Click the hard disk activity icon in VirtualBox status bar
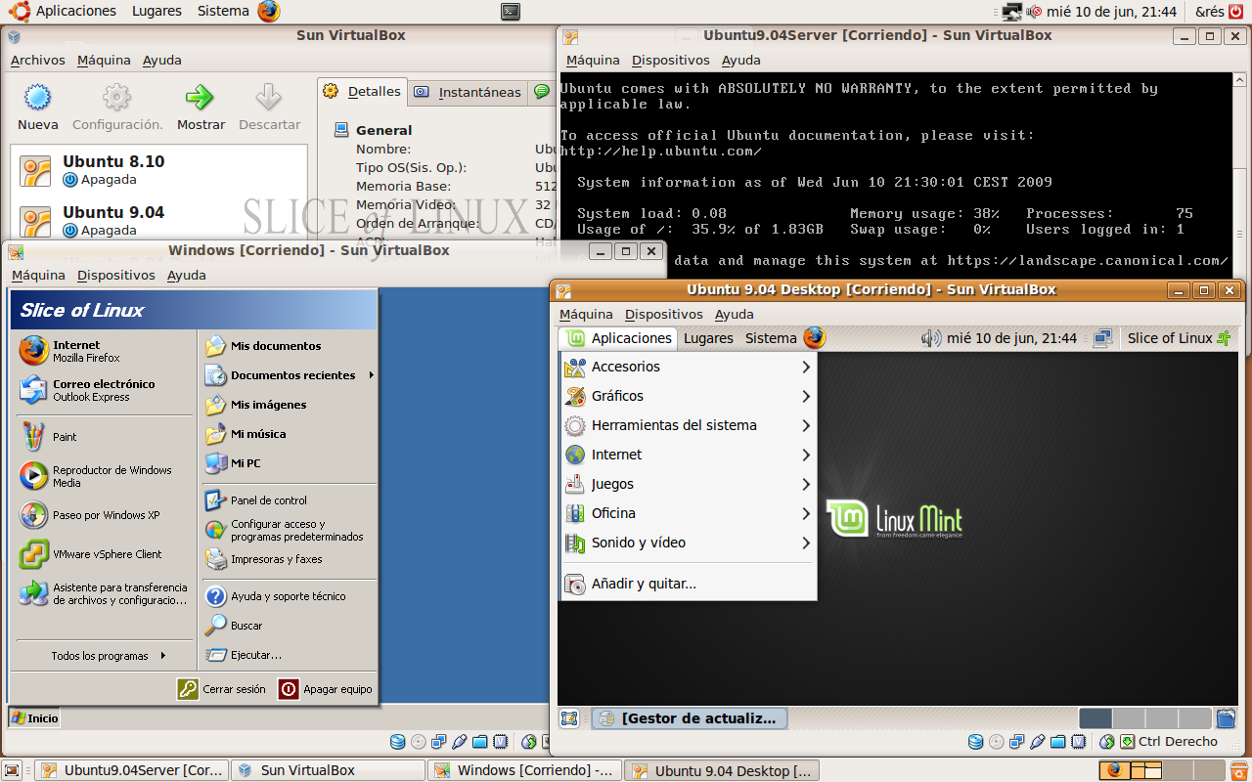 tap(976, 741)
